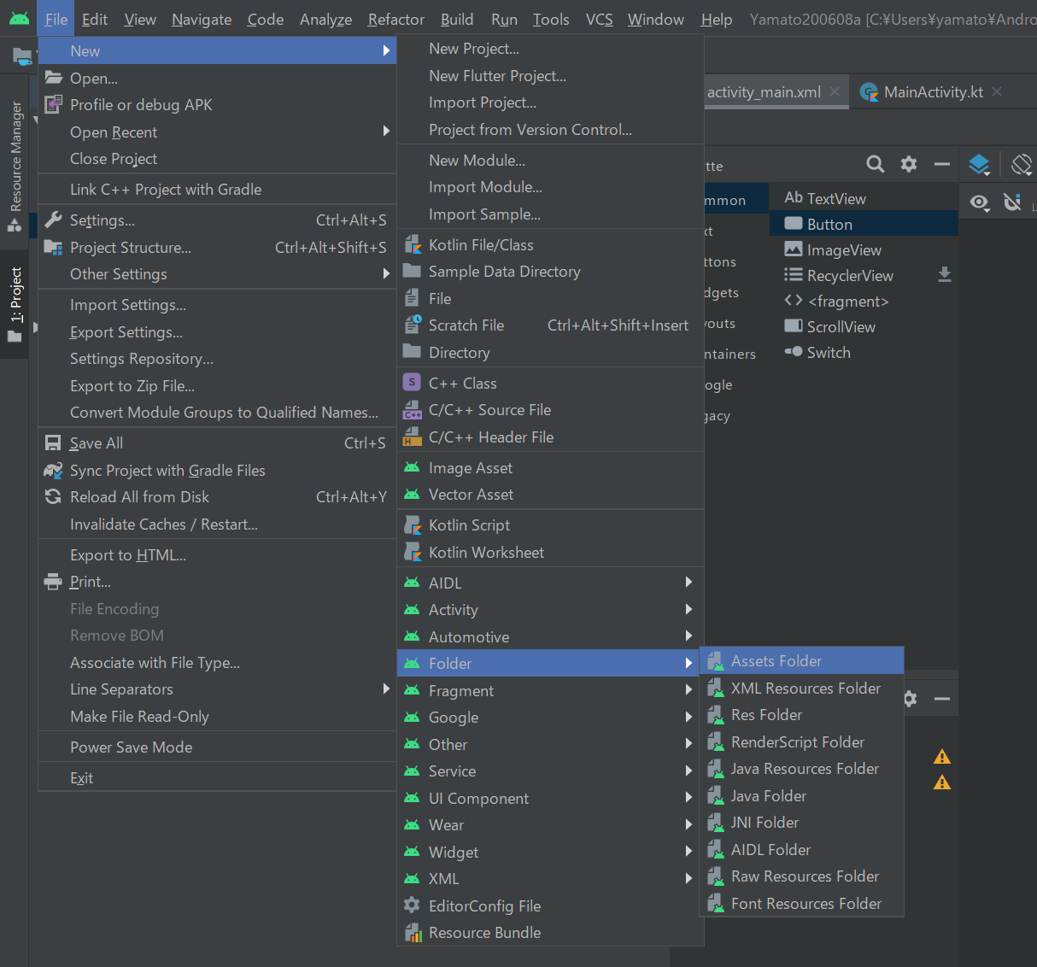The height and width of the screenshot is (967, 1037).
Task: Click the Sync Project with Gradle icon
Action: (53, 470)
